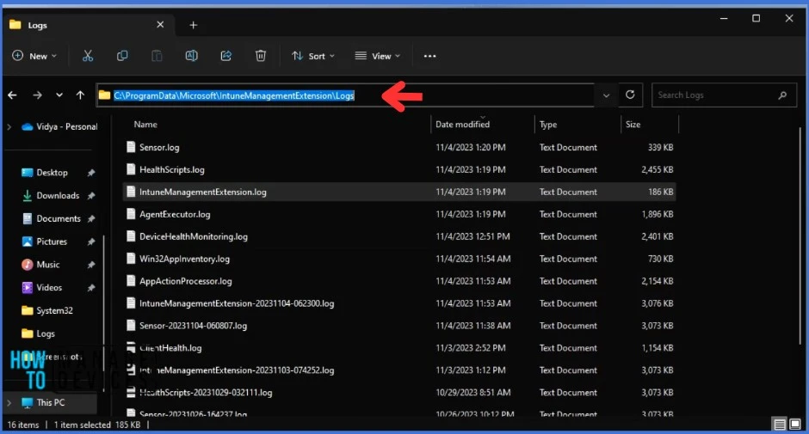
Task: Add a new tab with plus
Action: point(193,25)
